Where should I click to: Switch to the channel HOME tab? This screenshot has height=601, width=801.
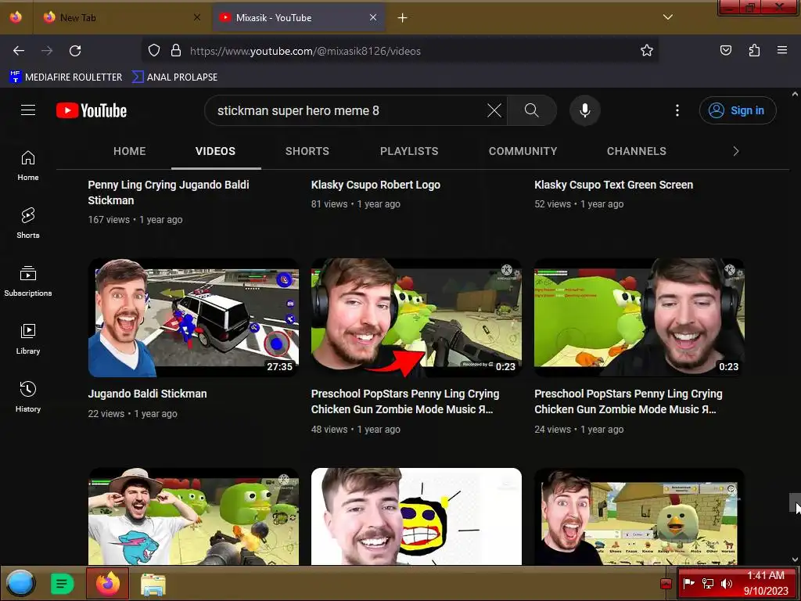pos(130,151)
